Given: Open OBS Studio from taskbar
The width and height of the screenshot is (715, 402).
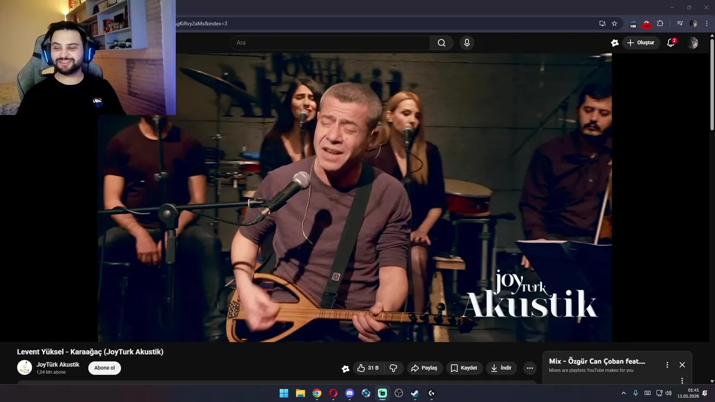Looking at the screenshot, I should coord(399,393).
